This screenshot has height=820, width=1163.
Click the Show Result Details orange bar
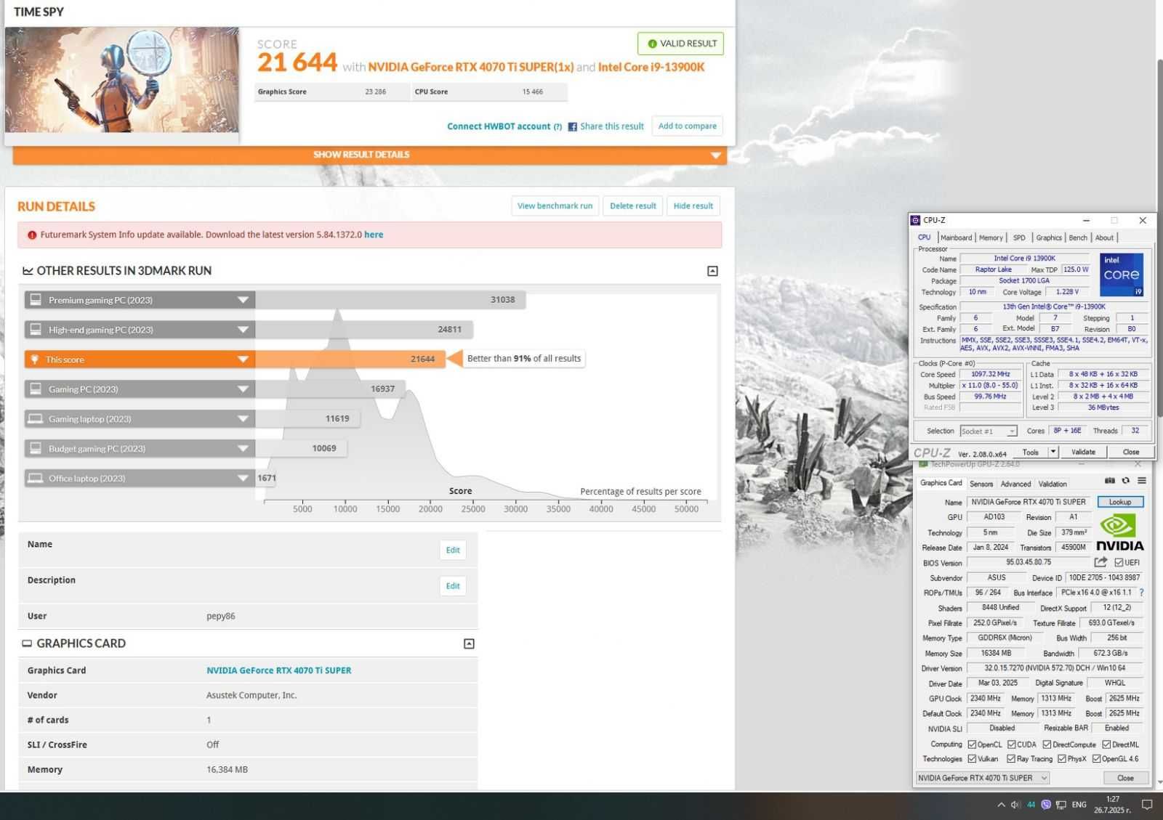point(369,155)
